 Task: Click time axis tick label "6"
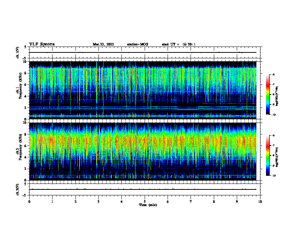[x=168, y=202]
